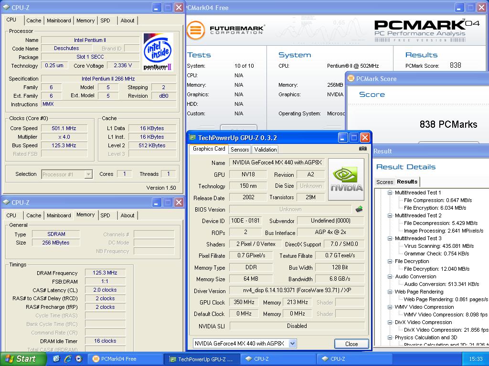Open SPD tab in top CPU-Z

point(105,20)
